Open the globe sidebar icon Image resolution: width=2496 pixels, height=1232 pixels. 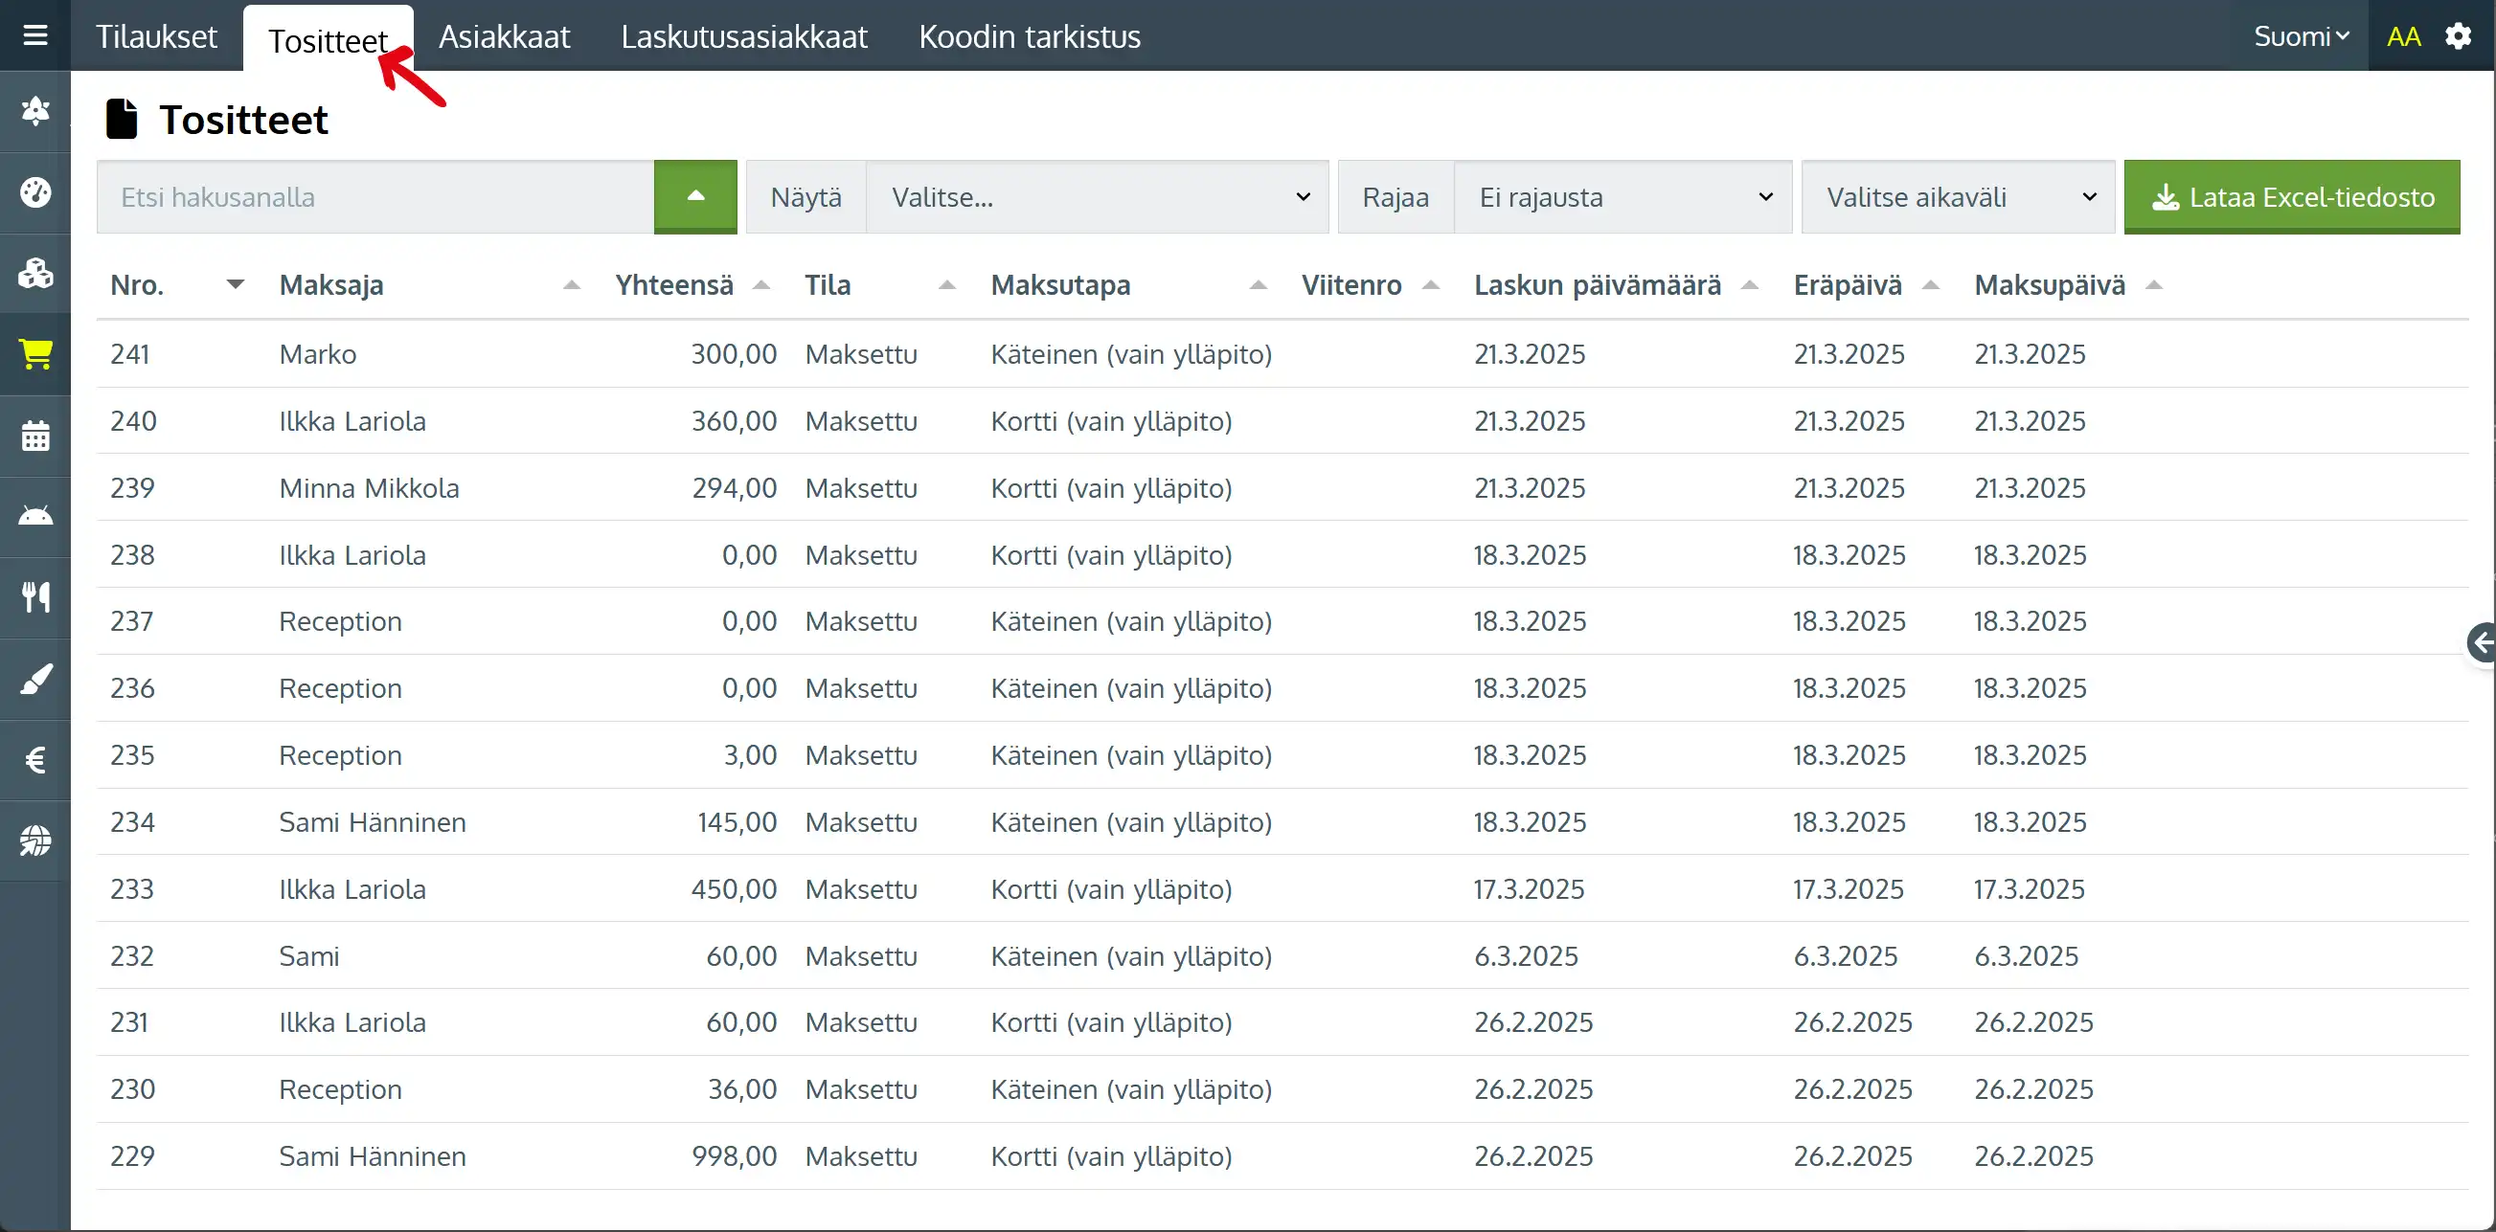click(x=34, y=840)
